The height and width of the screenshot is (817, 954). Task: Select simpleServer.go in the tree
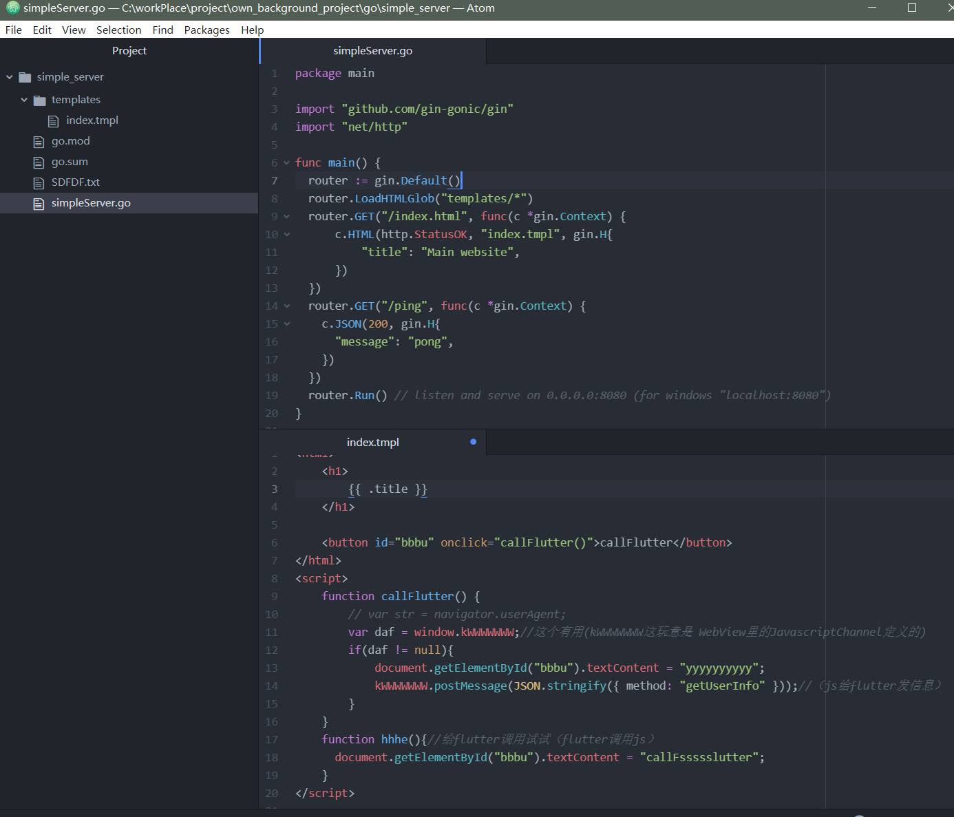[91, 203]
